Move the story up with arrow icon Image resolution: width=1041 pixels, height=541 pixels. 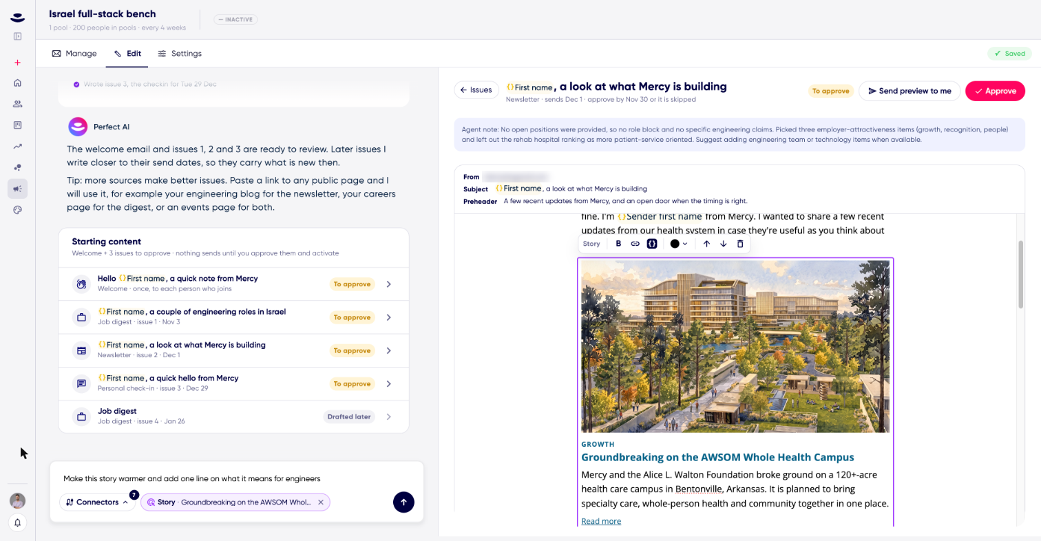pos(706,244)
